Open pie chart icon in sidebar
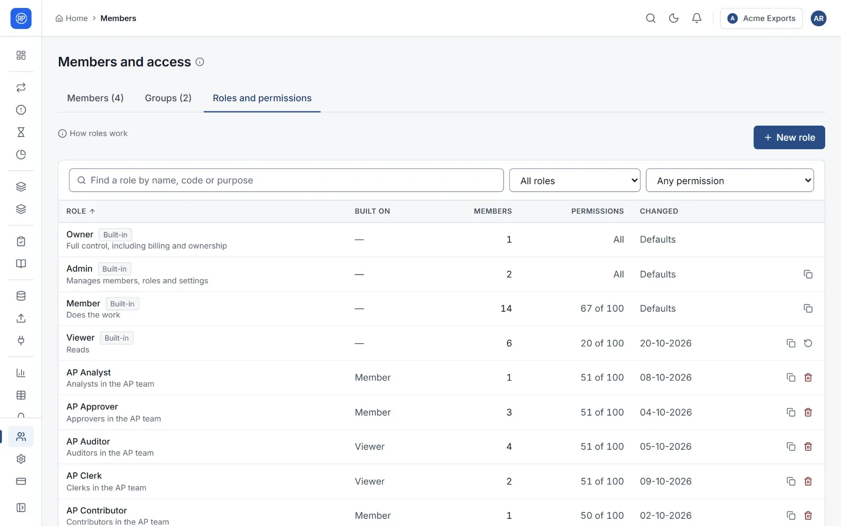The image size is (841, 526). coord(21,155)
